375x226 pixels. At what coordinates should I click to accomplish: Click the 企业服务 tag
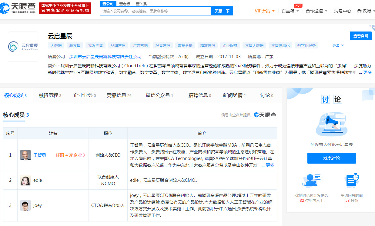(x=230, y=46)
